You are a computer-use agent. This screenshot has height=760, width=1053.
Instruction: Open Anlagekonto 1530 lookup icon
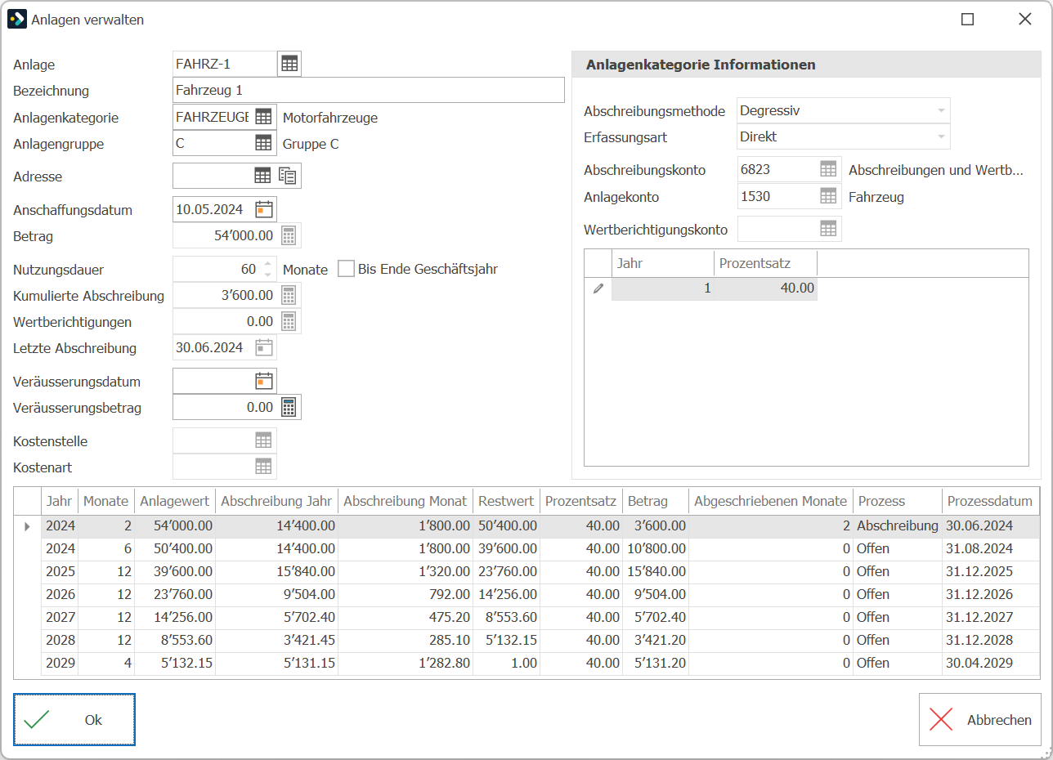pyautogui.click(x=829, y=196)
